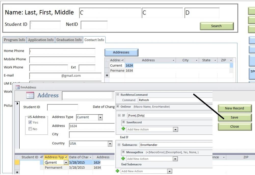This screenshot has height=175, width=255.
Task: Open the State column filter arrow
Action: [x=215, y=60]
